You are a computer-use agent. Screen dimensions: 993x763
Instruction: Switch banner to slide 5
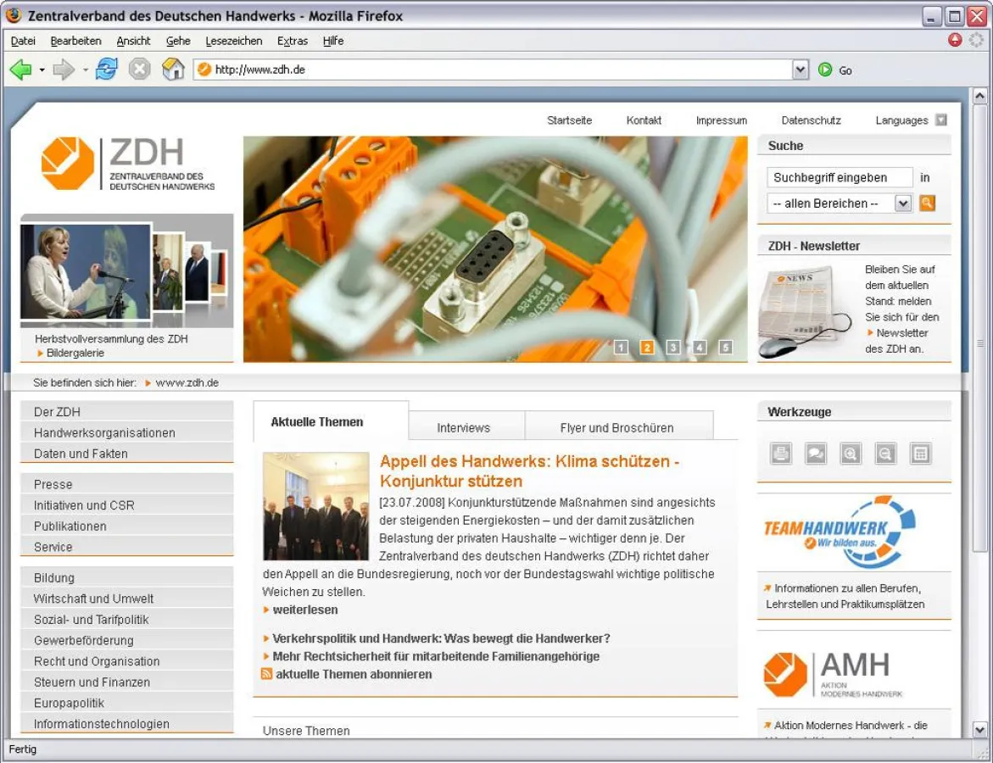(x=725, y=347)
